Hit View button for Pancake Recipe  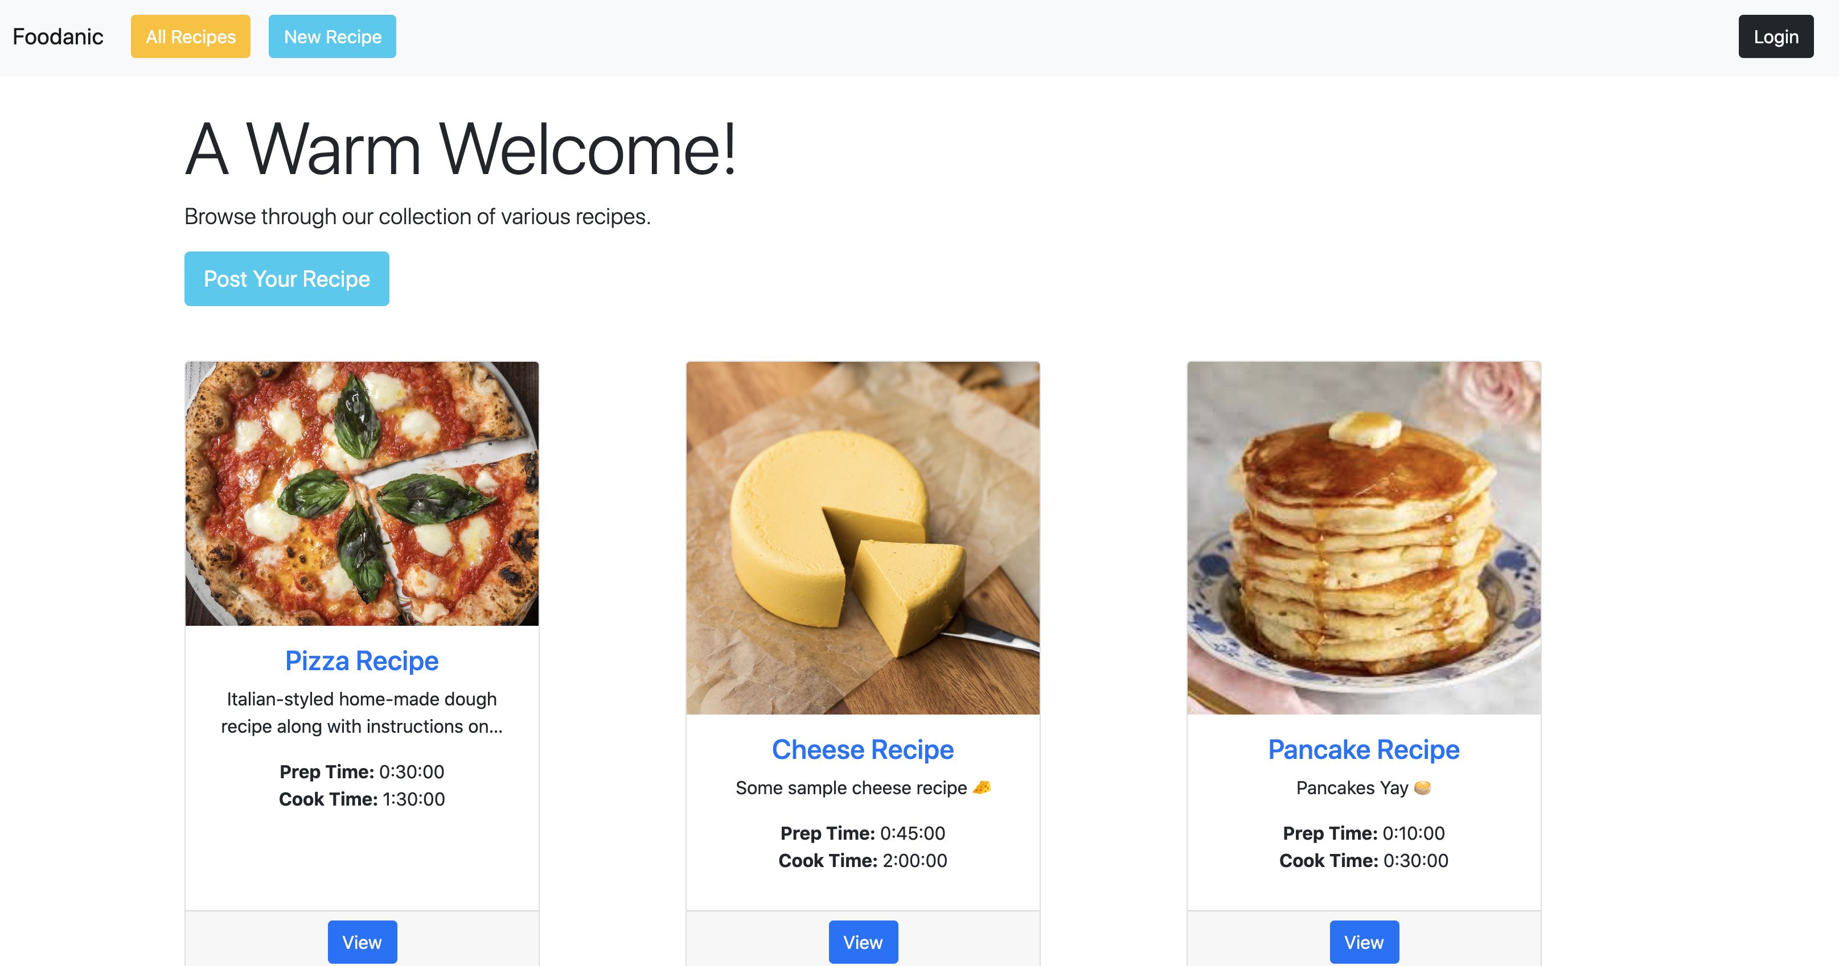point(1364,942)
